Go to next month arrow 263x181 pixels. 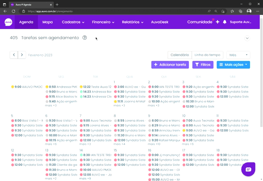22,55
